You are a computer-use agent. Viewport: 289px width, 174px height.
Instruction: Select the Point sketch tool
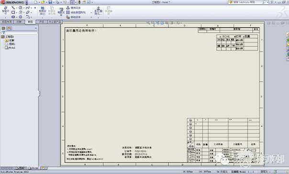pyautogui.click(x=35, y=8)
